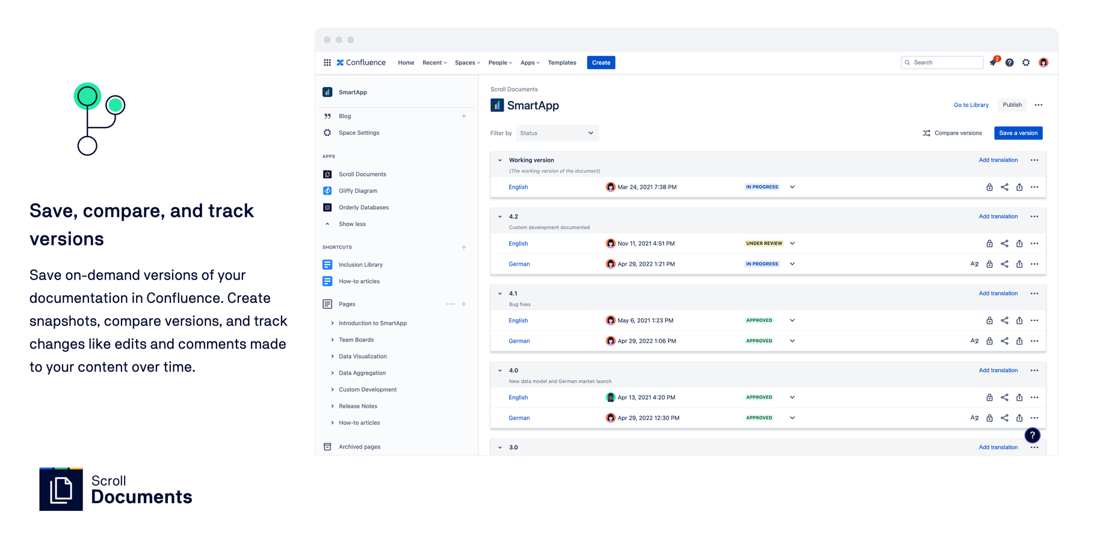Screen dimensions: 1109x541
Task: Click in the Search field
Action: (x=942, y=63)
